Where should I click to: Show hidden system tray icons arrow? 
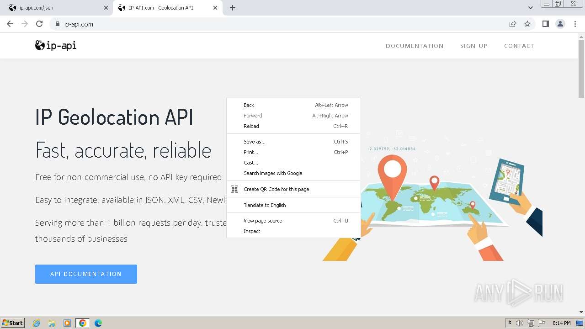point(510,323)
